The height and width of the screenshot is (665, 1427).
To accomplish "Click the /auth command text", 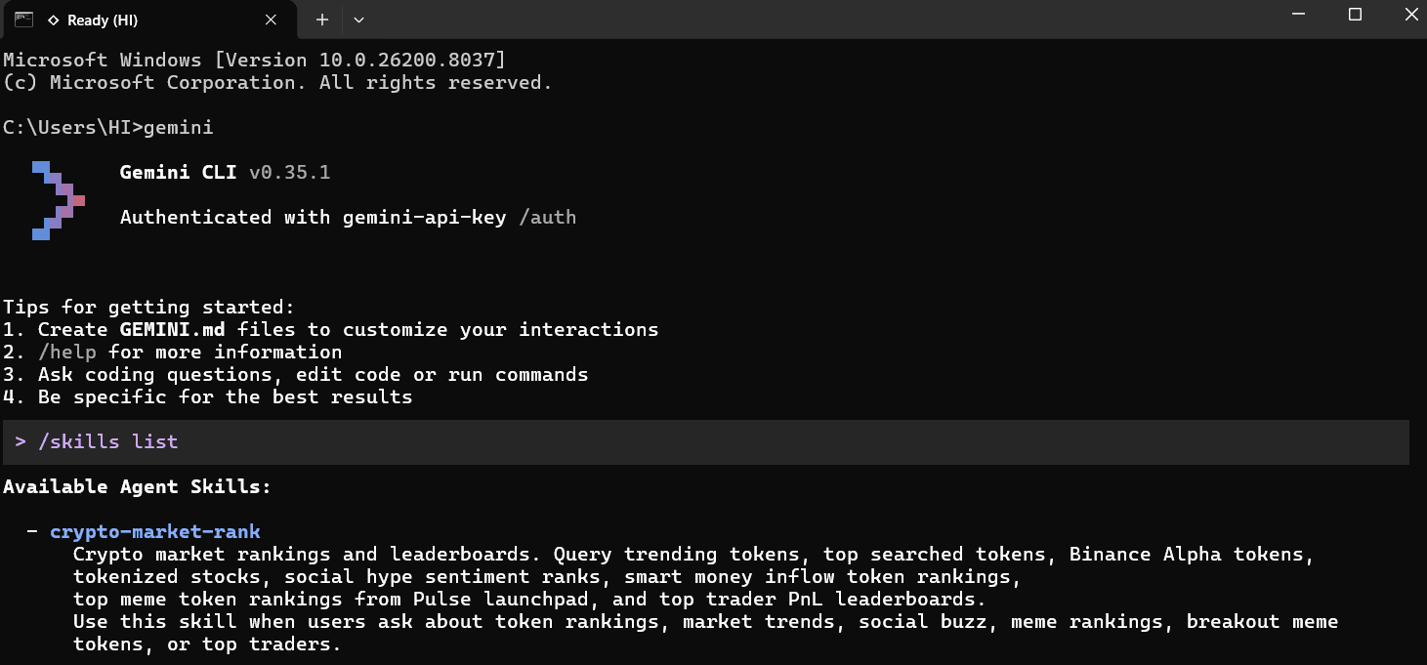I will [x=547, y=218].
